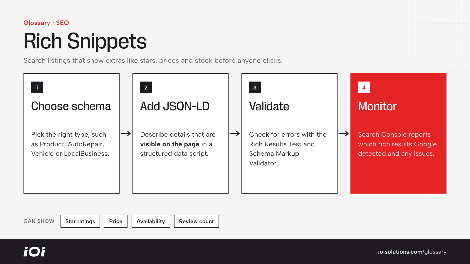Click the "CAN SHOW" label
Viewport: 470px width, 264px height.
pyautogui.click(x=39, y=221)
